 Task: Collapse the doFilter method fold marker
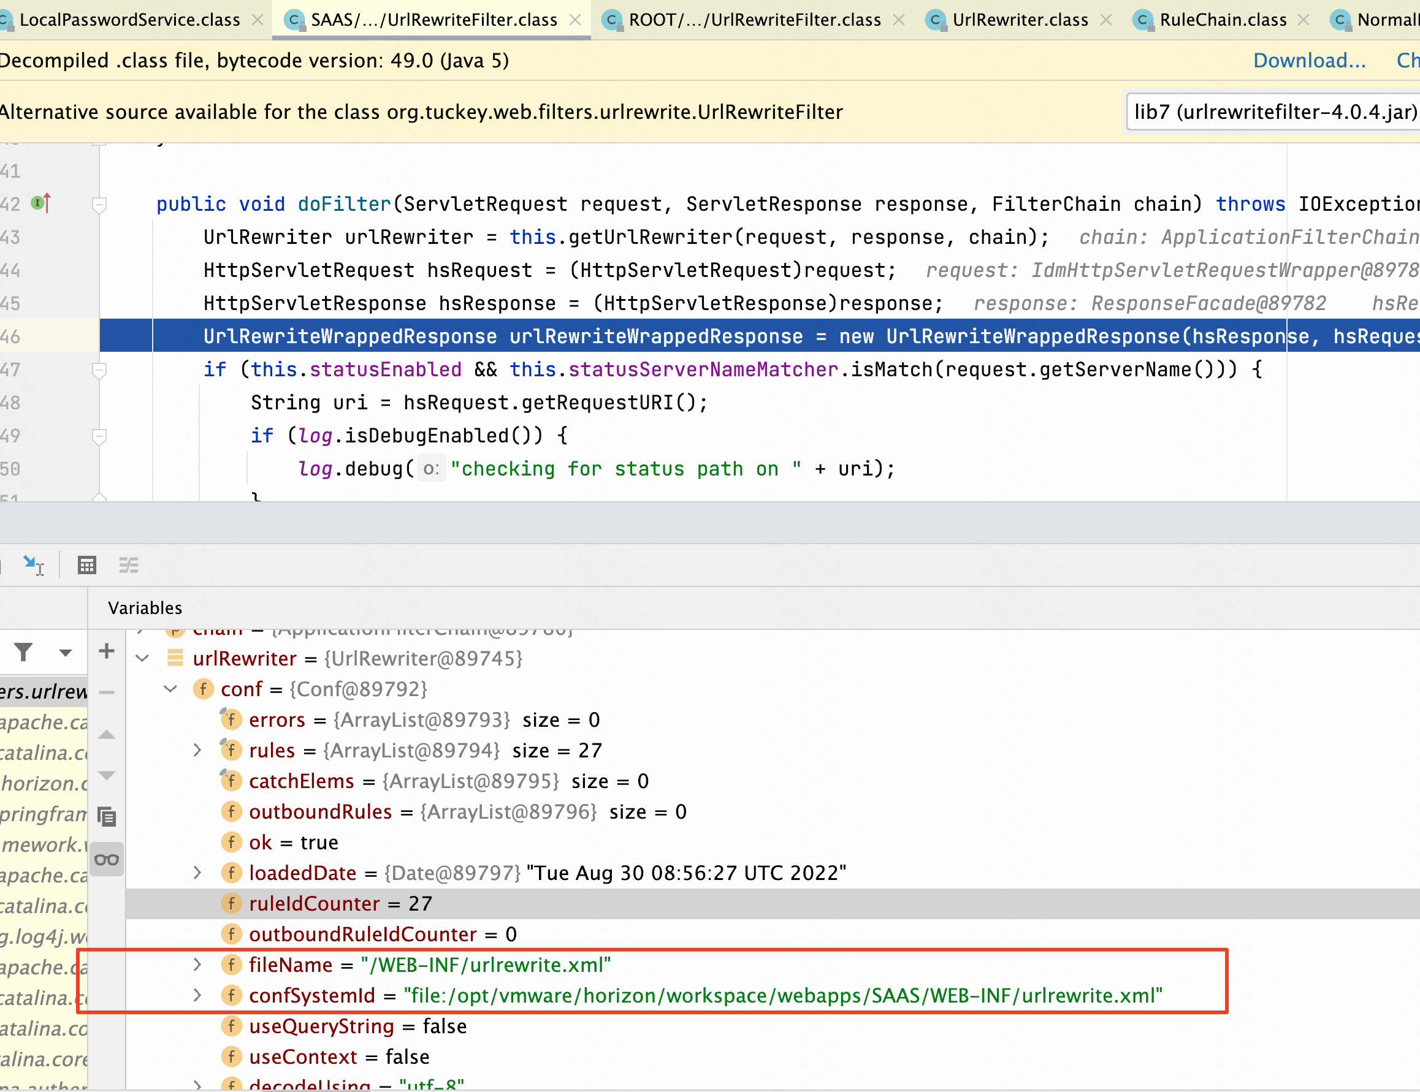[99, 205]
